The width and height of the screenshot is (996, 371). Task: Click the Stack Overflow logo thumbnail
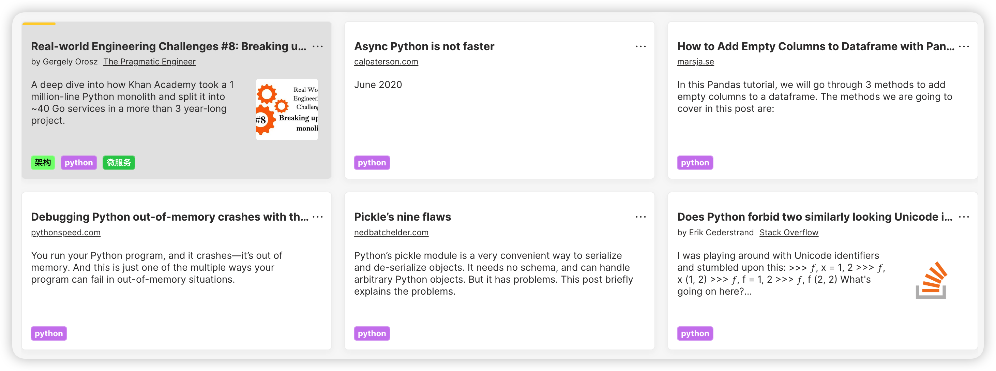tap(931, 280)
